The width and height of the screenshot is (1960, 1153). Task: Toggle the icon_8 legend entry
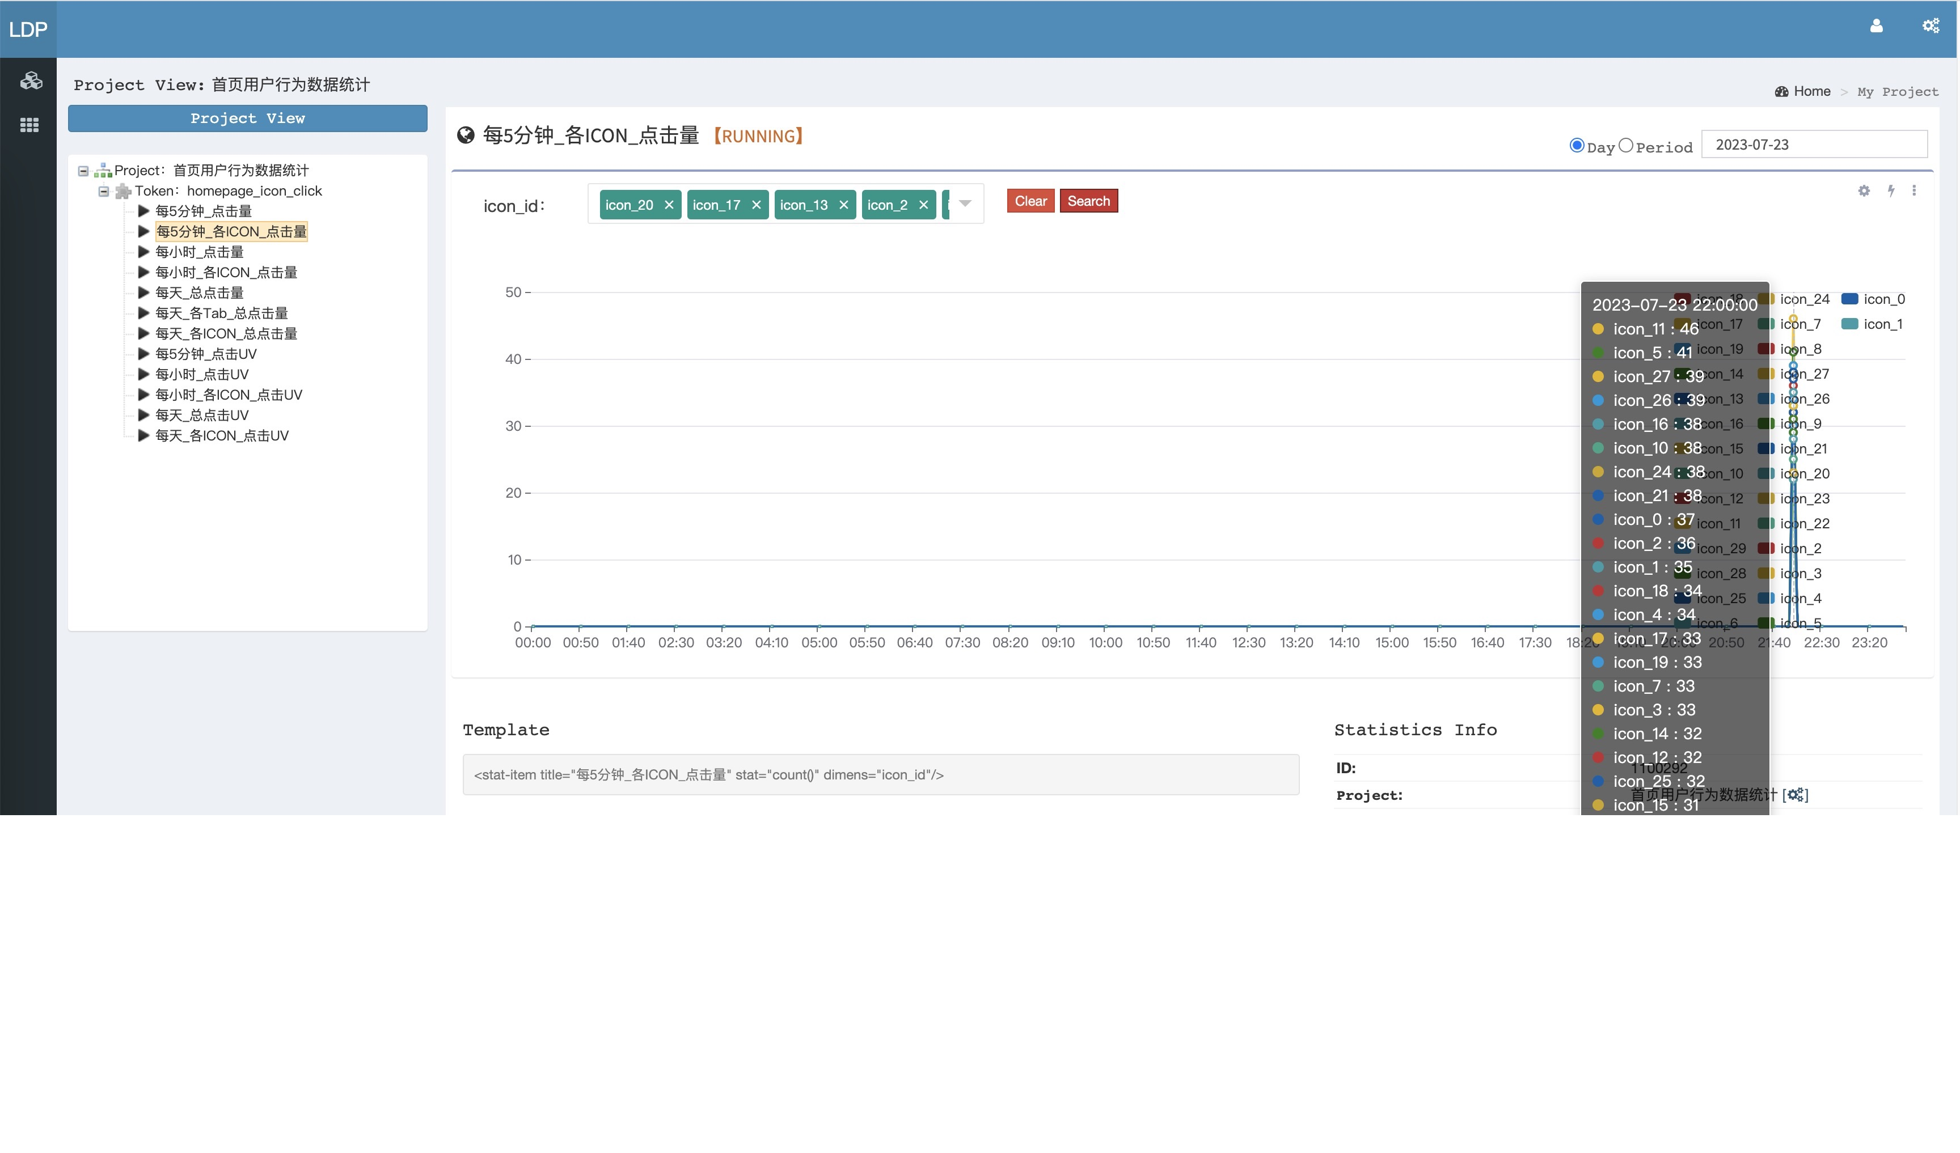(1790, 349)
